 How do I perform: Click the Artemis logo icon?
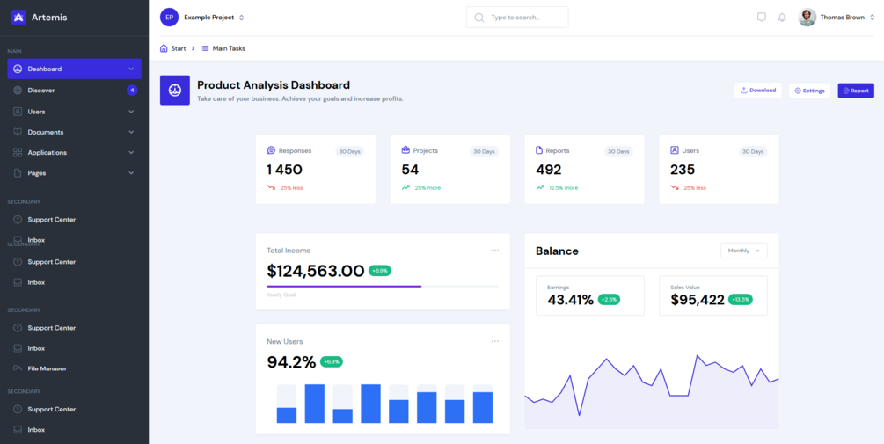[18, 18]
